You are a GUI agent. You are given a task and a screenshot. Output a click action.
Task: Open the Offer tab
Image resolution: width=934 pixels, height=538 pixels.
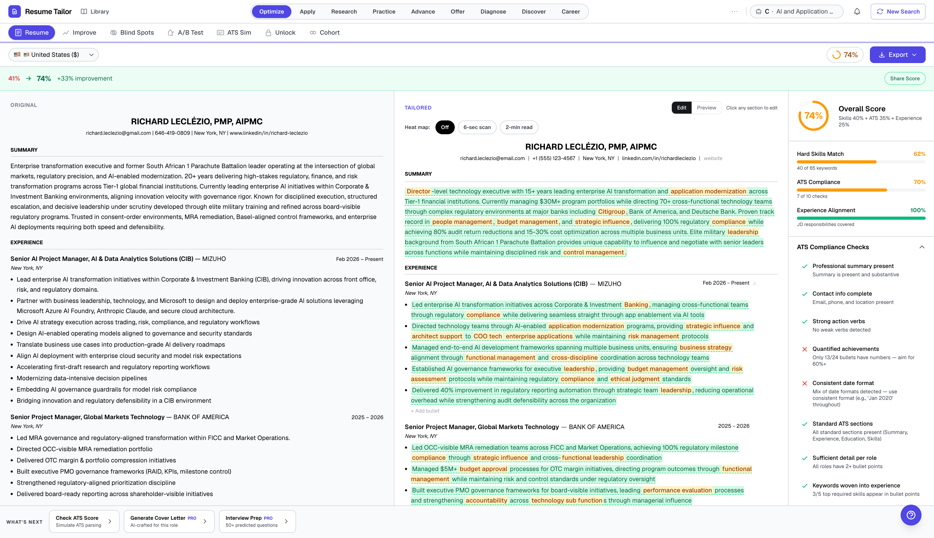tap(458, 11)
